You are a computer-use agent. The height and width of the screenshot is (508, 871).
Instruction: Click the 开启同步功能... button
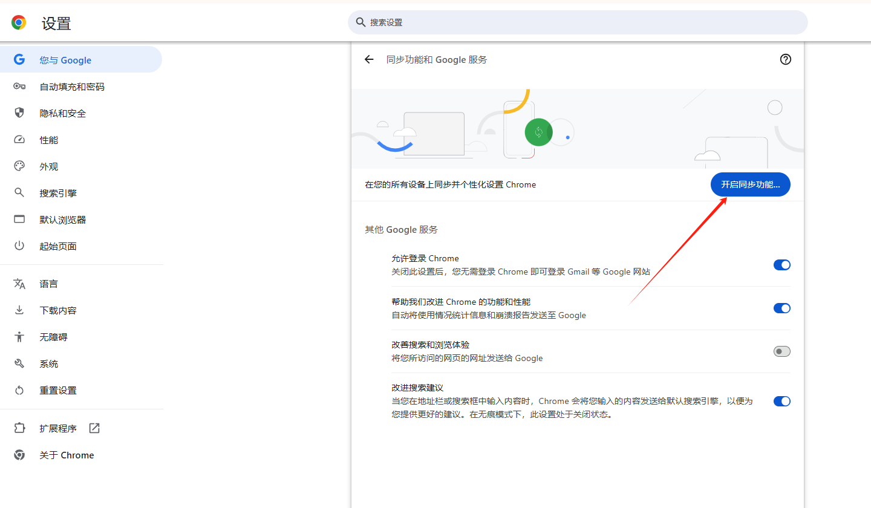[750, 184]
